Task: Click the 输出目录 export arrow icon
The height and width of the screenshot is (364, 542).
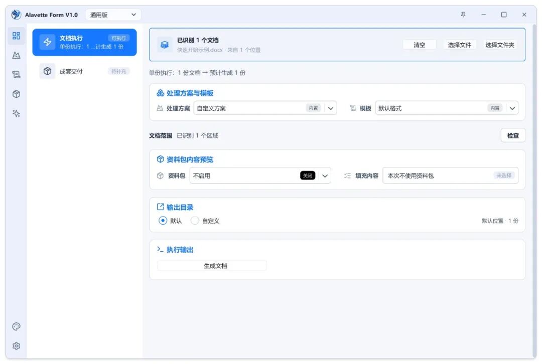Action: 160,207
